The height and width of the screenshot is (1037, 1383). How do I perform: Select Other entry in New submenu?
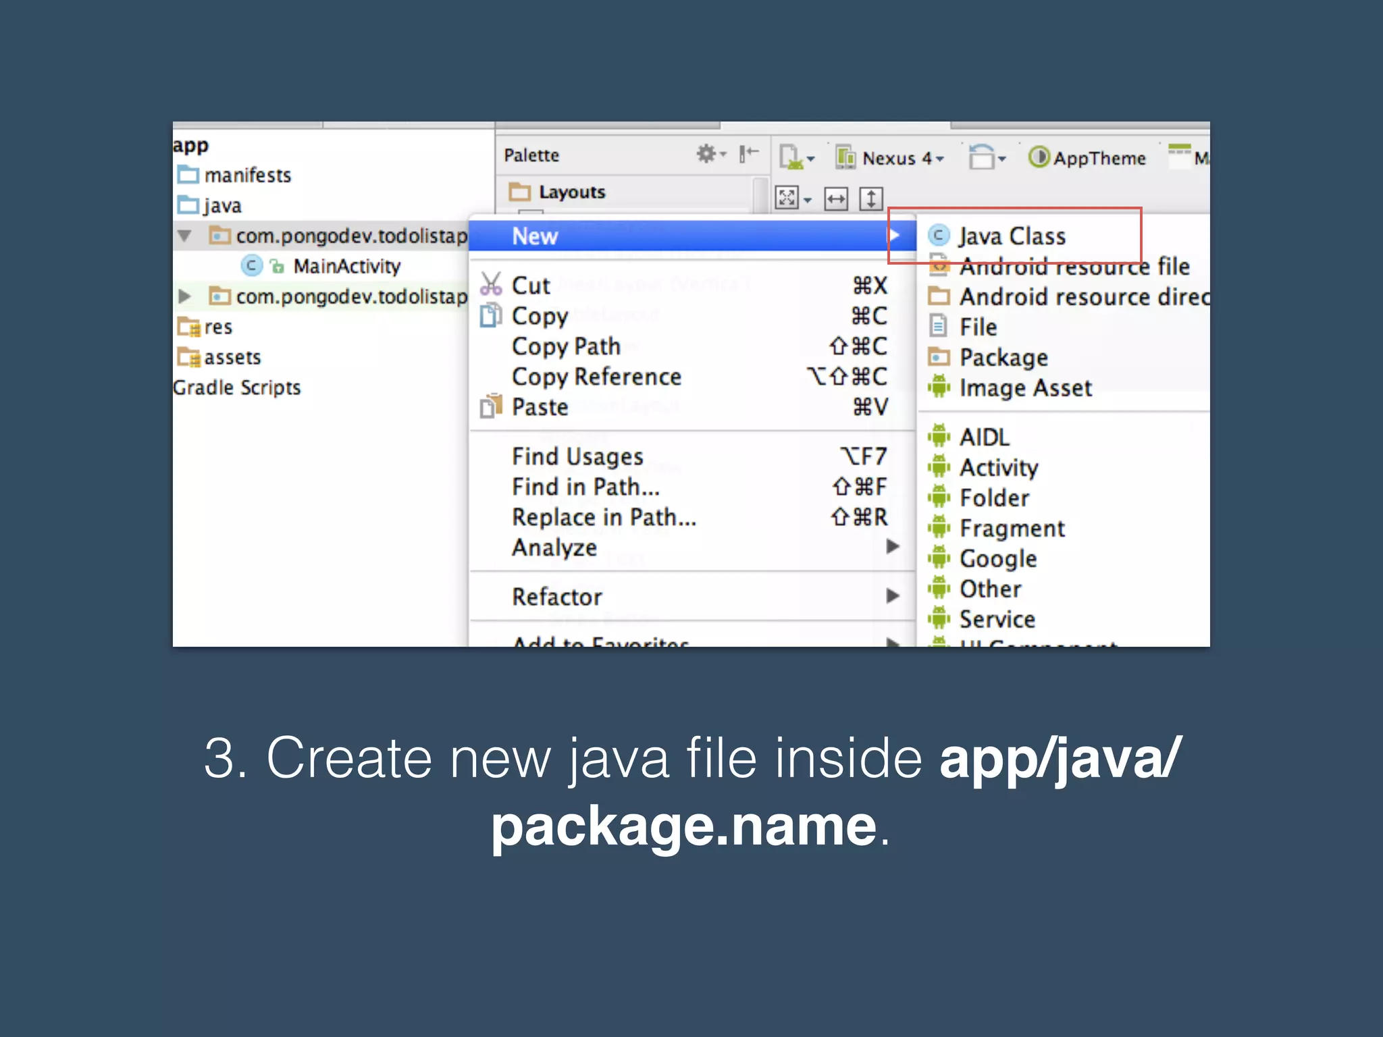pyautogui.click(x=1064, y=589)
